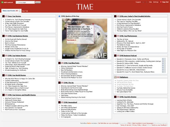Click the Search button
Screen dimensions: 170x127
[38, 2]
